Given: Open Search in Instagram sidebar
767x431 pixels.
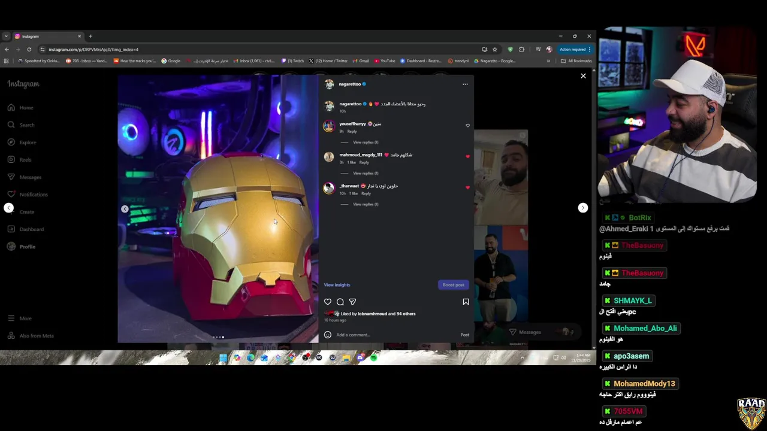Looking at the screenshot, I should (x=21, y=125).
